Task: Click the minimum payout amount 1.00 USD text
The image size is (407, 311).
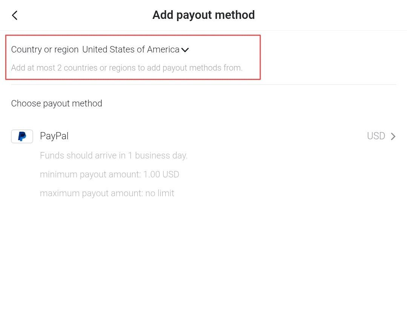Action: point(109,174)
